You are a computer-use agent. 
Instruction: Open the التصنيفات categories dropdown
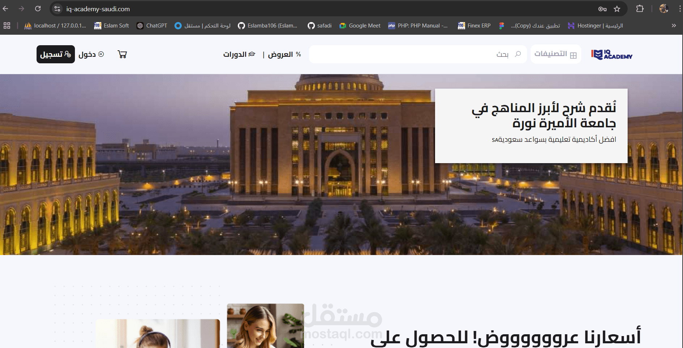pos(556,54)
